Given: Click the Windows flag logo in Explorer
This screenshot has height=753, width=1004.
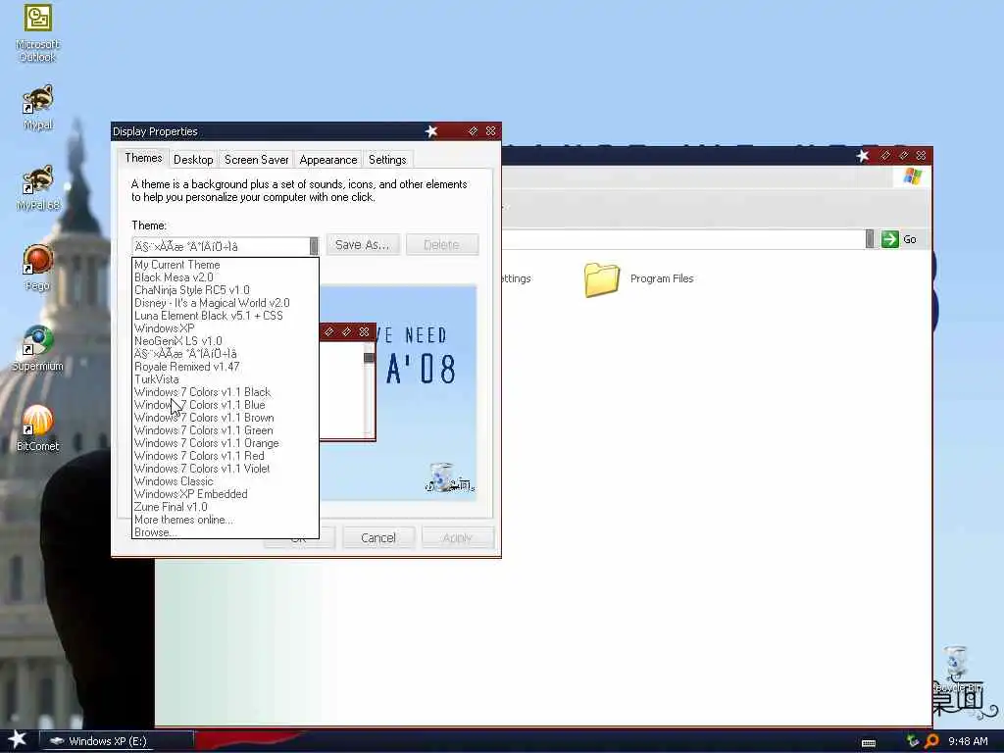Looking at the screenshot, I should (913, 176).
